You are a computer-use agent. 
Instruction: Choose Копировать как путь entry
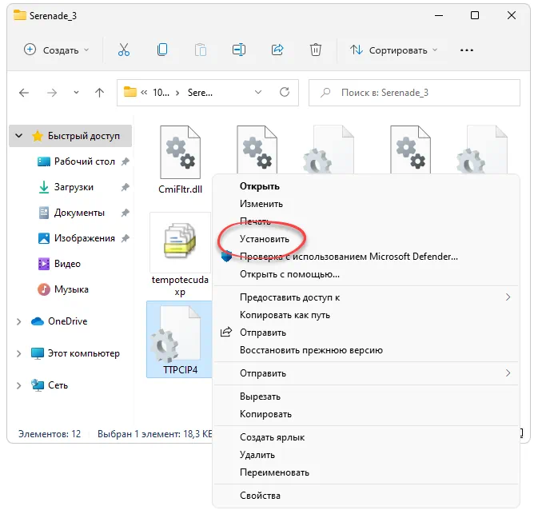366,315
